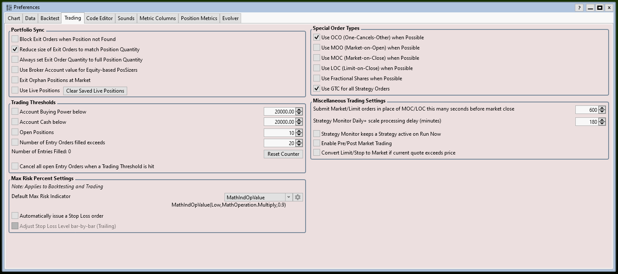Open the Default Max Risk Indicator dropdown
The height and width of the screenshot is (274, 618).
pyautogui.click(x=289, y=197)
